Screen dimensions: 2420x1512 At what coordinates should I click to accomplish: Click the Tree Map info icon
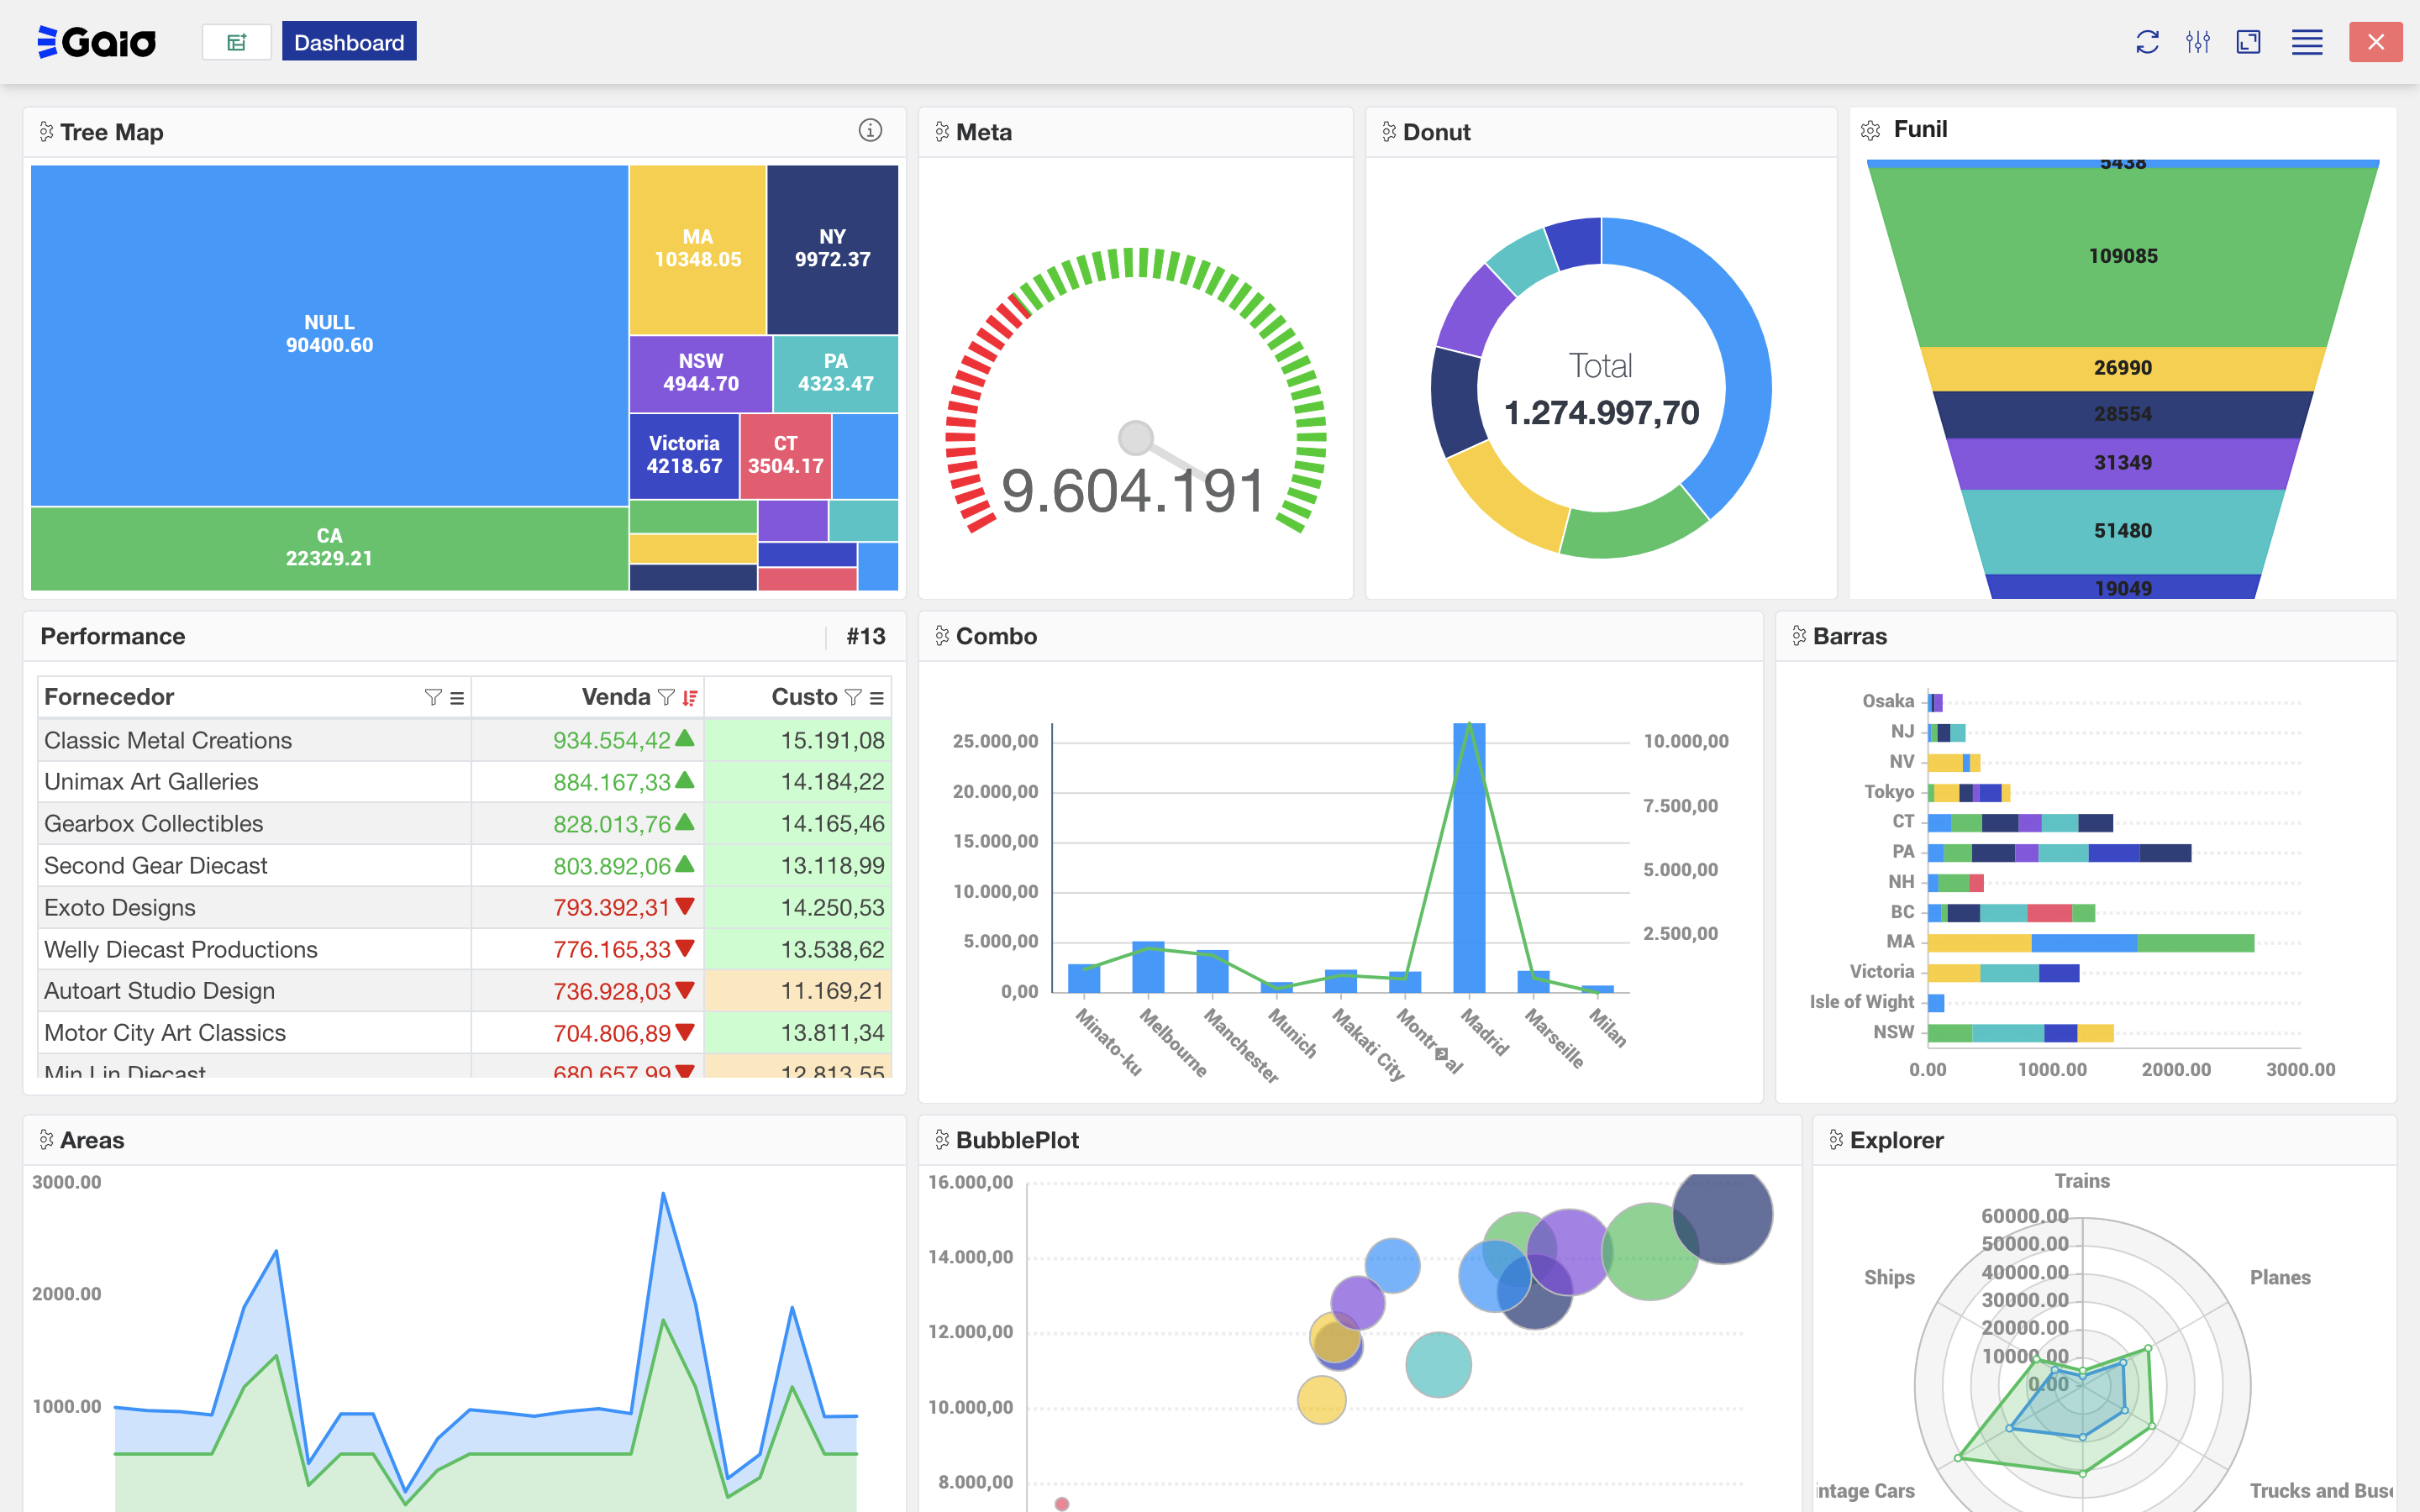(870, 131)
